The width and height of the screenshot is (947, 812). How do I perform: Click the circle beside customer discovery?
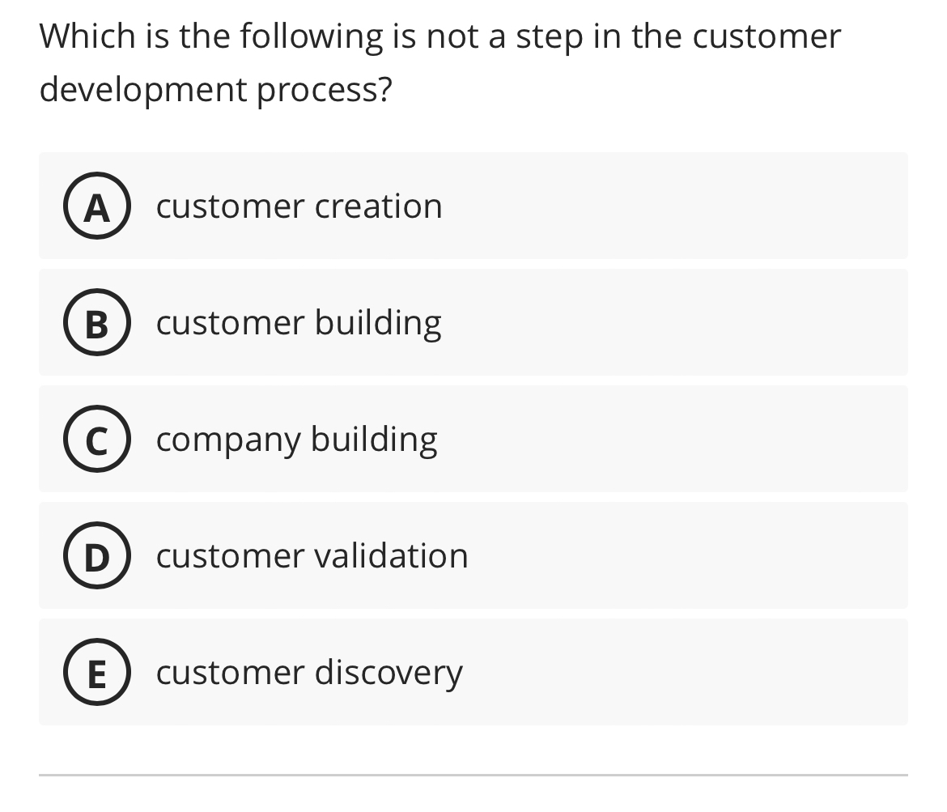[96, 673]
